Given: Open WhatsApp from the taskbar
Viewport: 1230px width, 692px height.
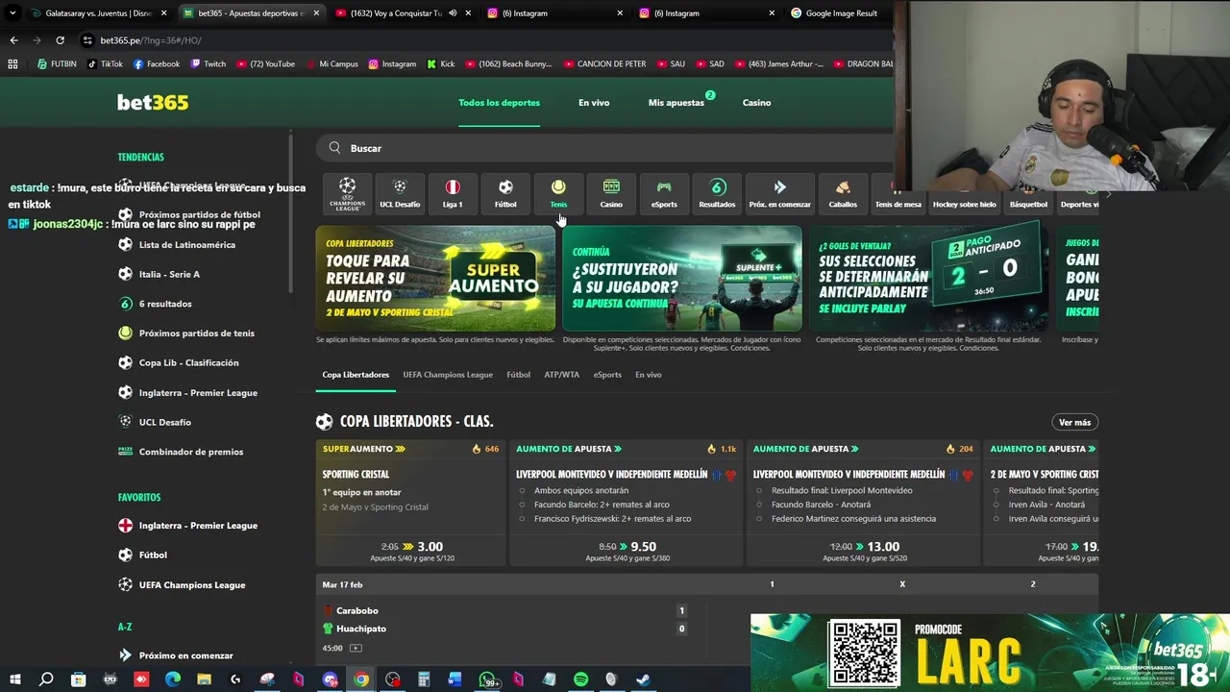Looking at the screenshot, I should (486, 680).
